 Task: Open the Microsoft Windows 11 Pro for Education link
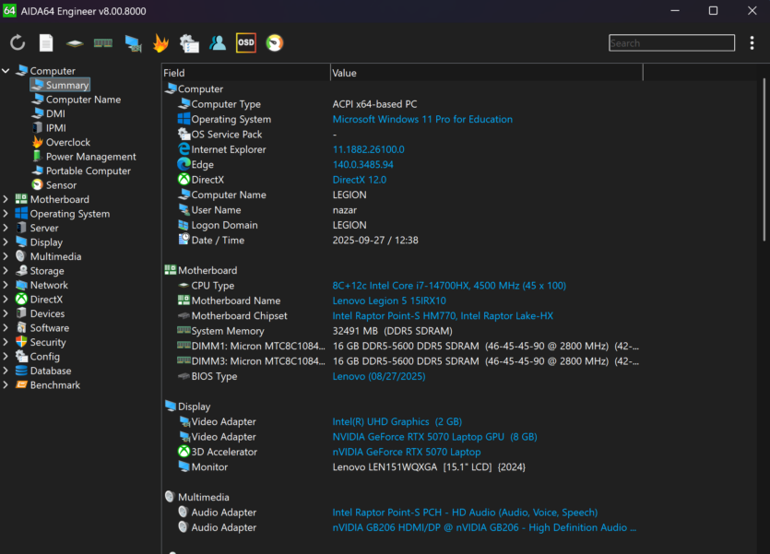pos(422,119)
